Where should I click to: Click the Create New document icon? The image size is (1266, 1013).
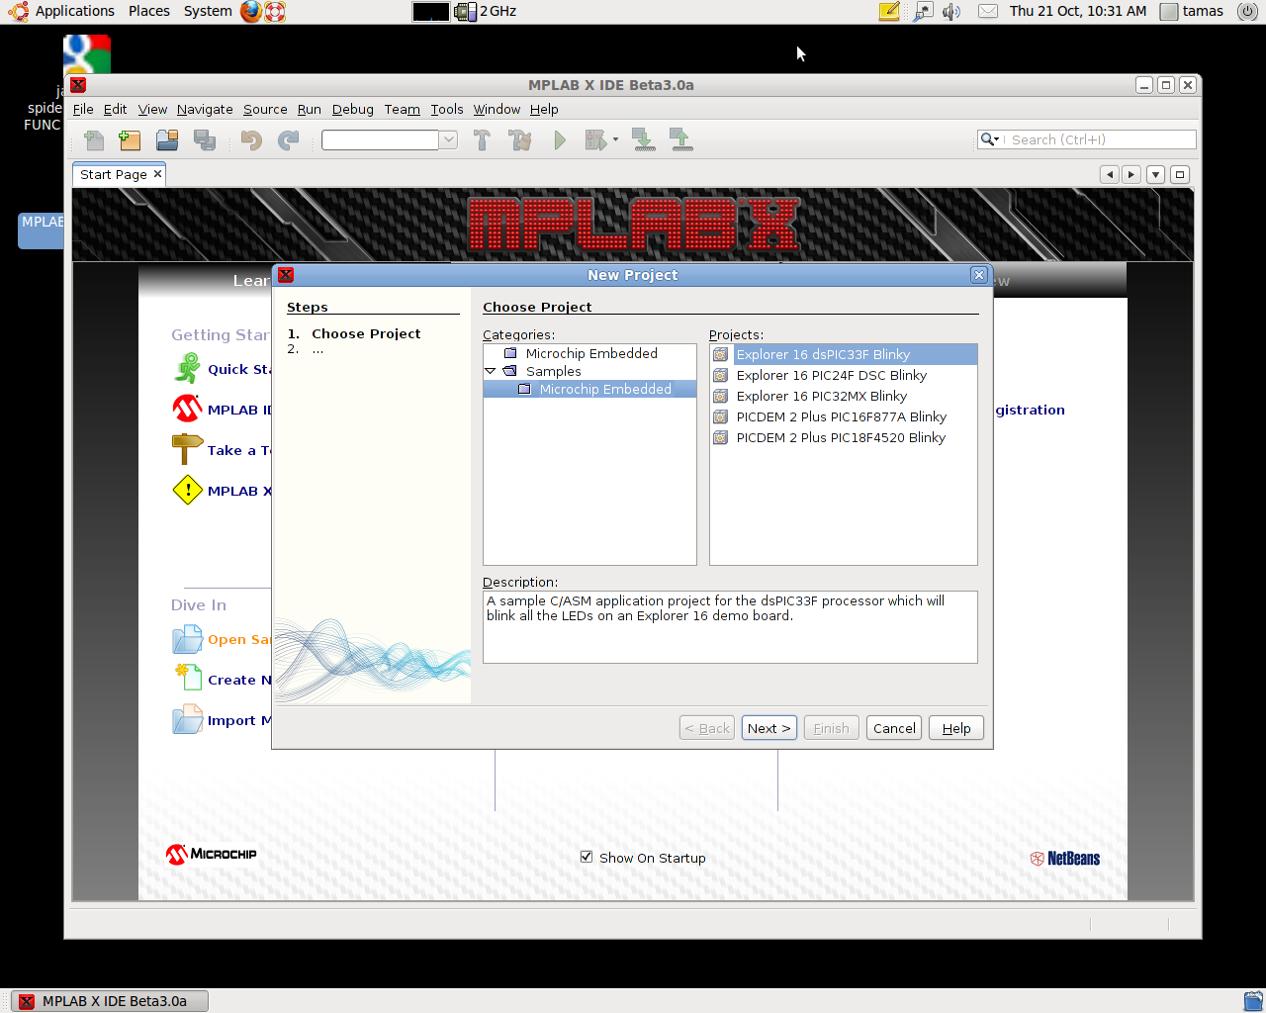click(x=188, y=679)
